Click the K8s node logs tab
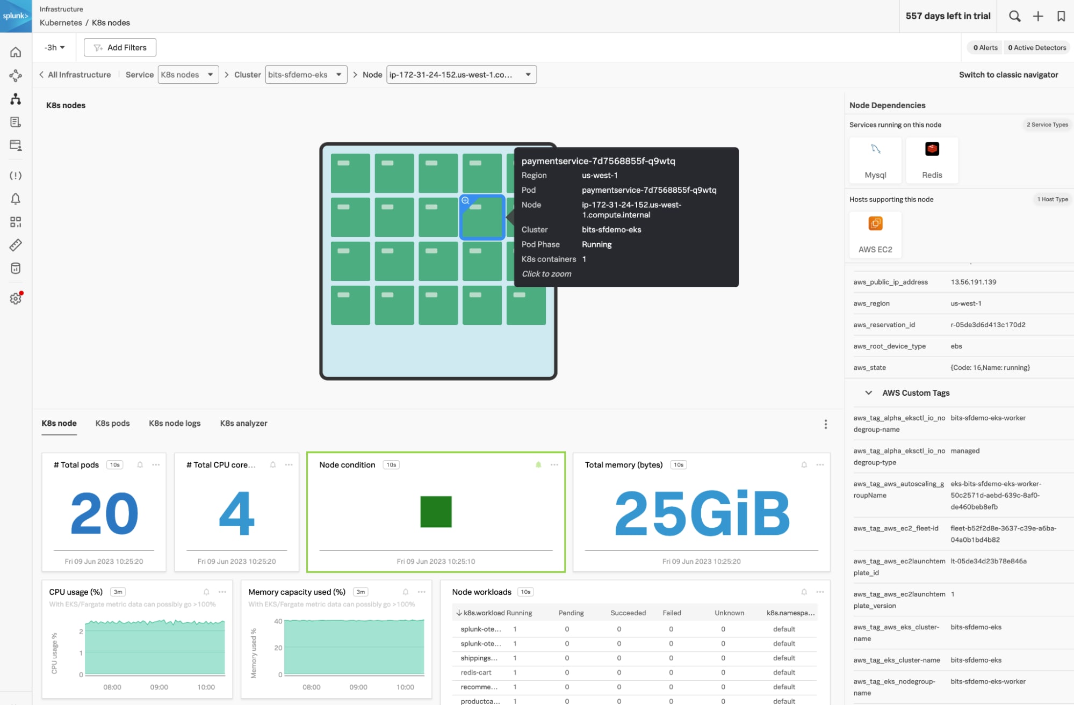The height and width of the screenshot is (705, 1074). click(x=174, y=423)
